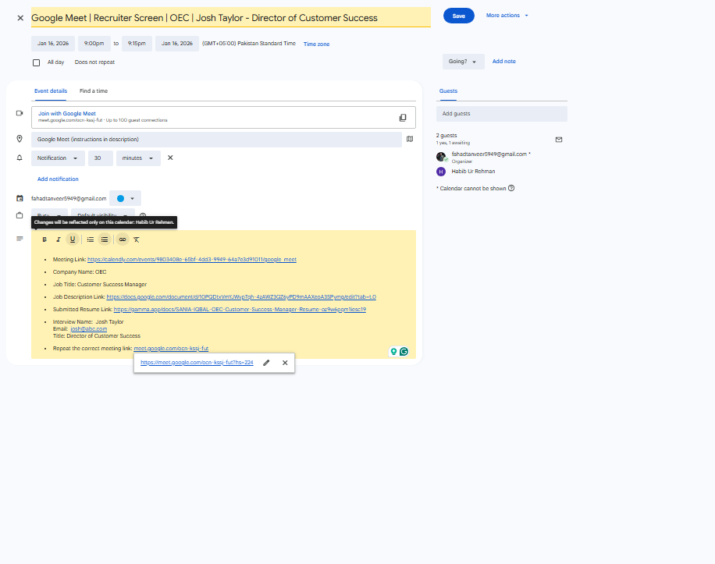Click the green lightbulb suggestion icon
The image size is (715, 564).
[393, 351]
